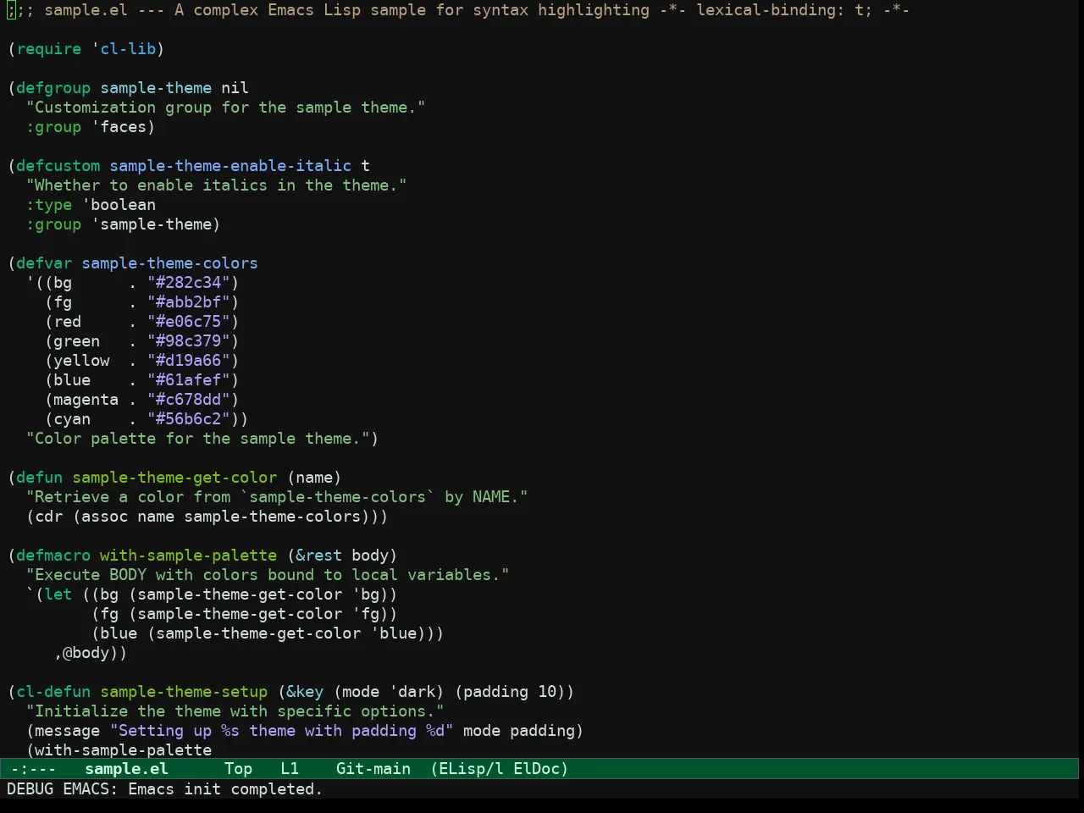Click the 'dark default value
The image size is (1084, 813).
pos(412,692)
